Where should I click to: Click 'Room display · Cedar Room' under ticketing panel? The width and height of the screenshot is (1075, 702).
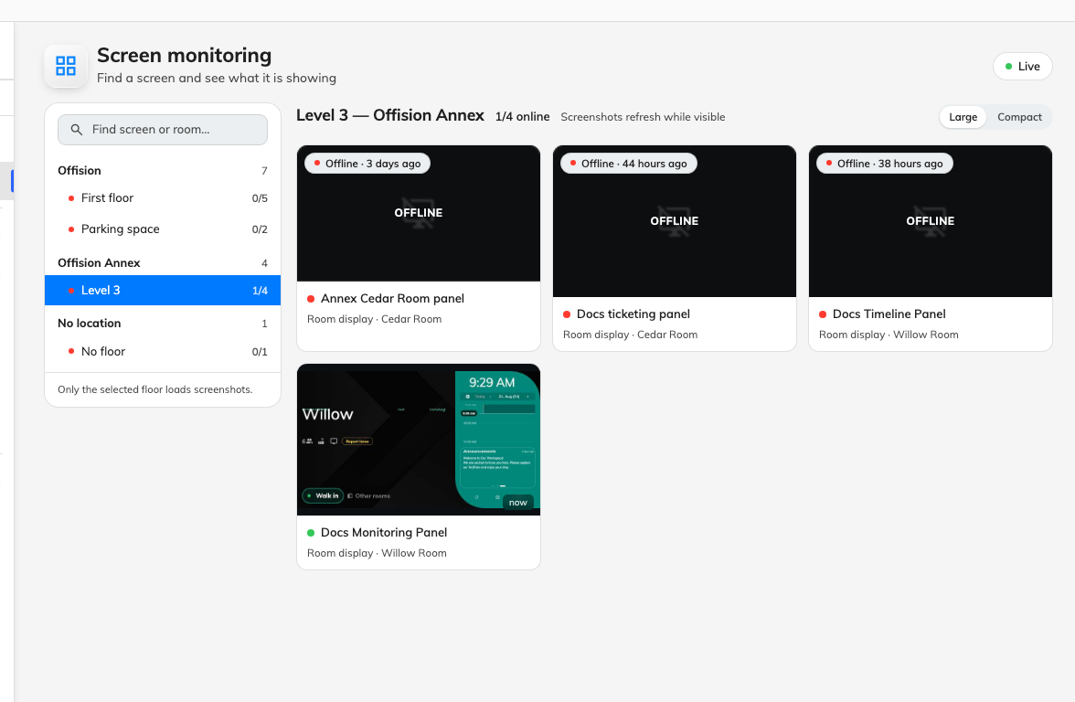pos(630,335)
